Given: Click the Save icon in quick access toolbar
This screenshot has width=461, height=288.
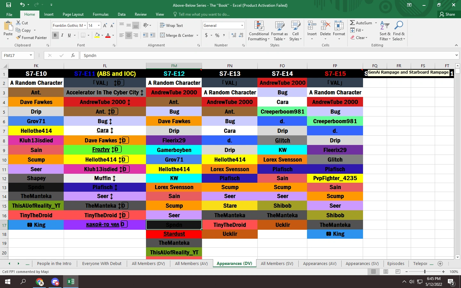Looking at the screenshot, I should pyautogui.click(x=9, y=5).
